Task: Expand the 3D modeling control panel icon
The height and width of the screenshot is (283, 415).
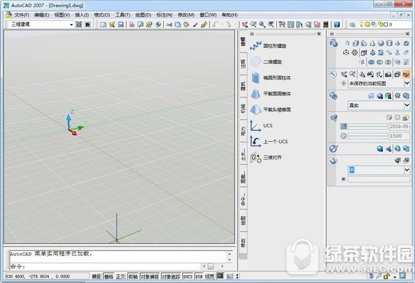Action: click(333, 43)
